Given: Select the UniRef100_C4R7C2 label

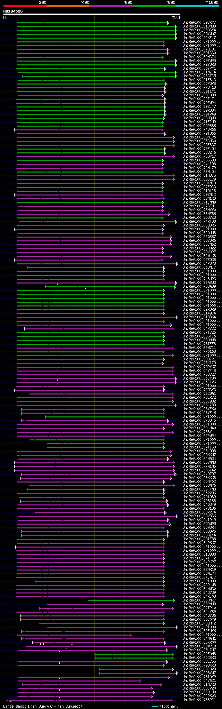Looking at the screenshot, I should [199, 328].
